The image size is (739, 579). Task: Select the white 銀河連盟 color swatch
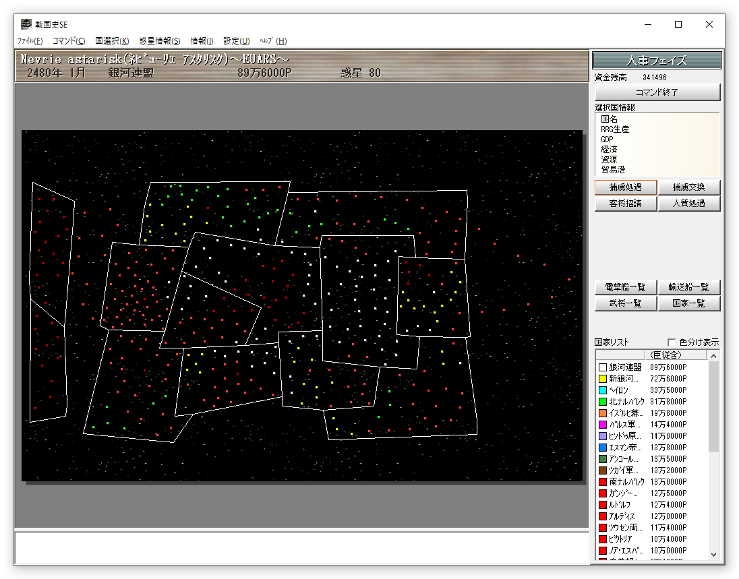tap(603, 367)
